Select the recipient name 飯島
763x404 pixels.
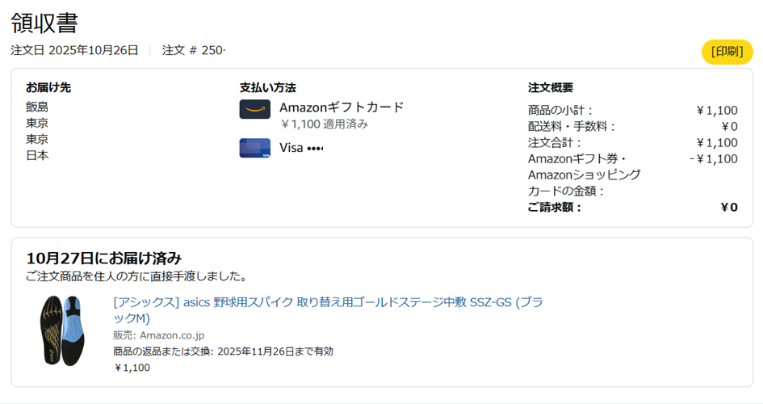point(37,107)
